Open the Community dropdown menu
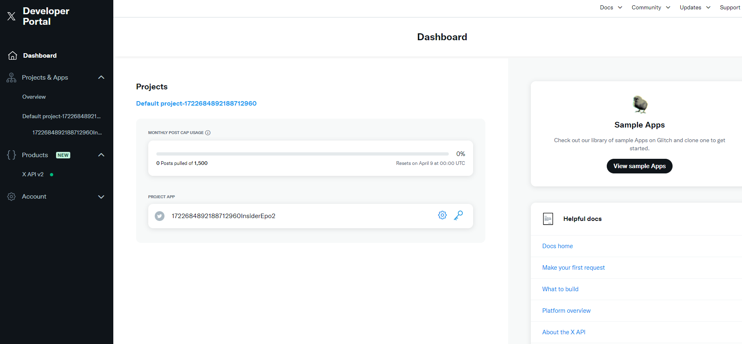This screenshot has height=344, width=742. pos(651,7)
